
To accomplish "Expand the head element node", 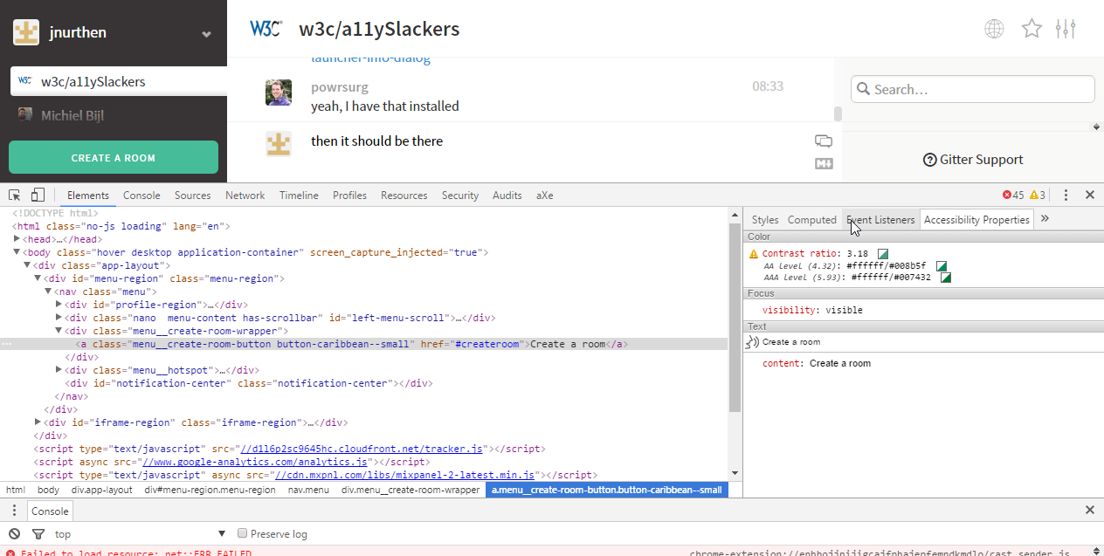I will [x=17, y=239].
